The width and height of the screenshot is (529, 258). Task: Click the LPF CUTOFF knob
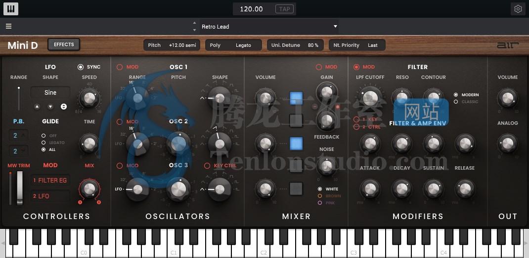(x=370, y=98)
